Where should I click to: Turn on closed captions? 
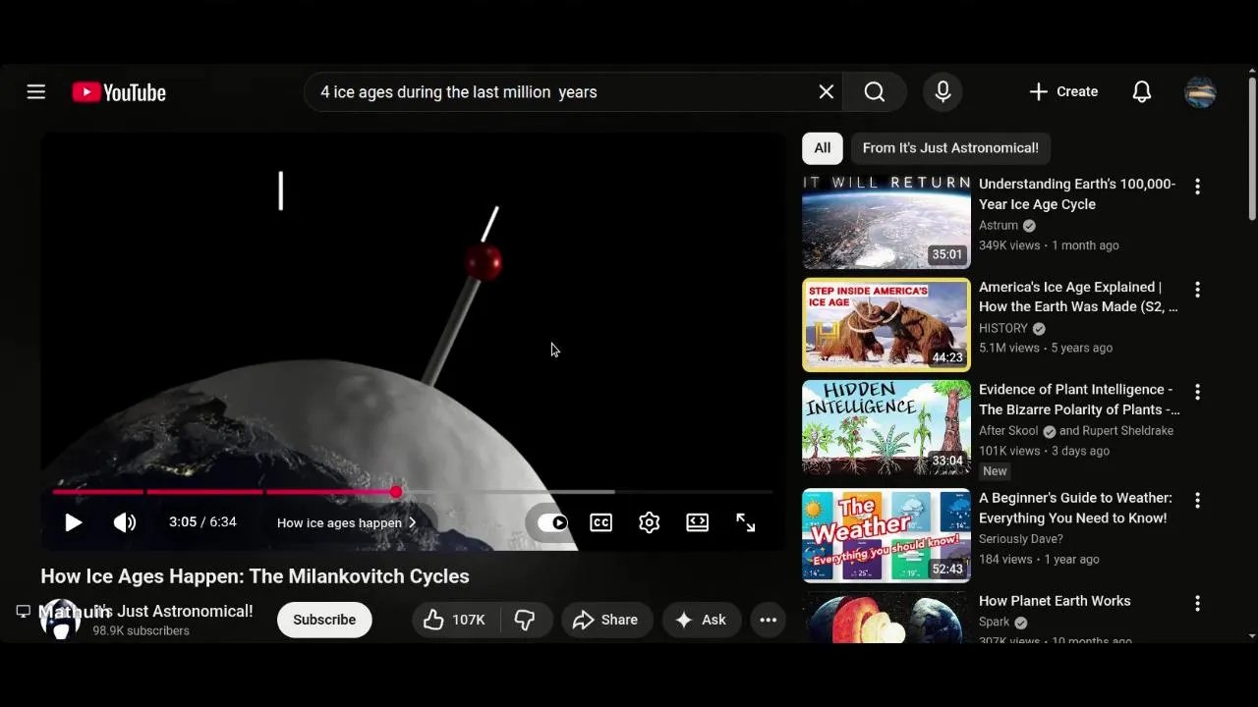point(601,522)
